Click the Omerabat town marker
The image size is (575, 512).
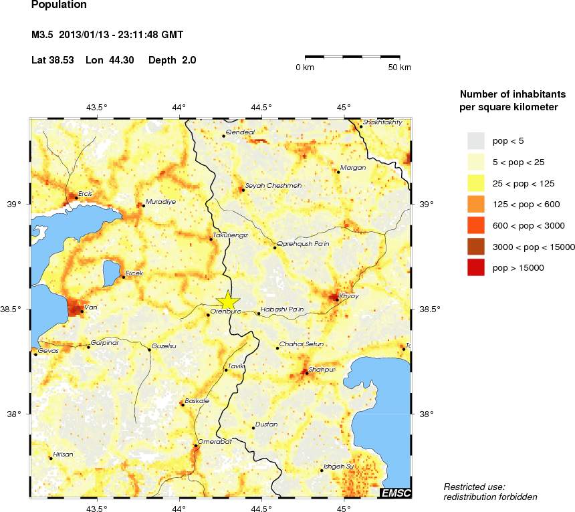[x=195, y=446]
